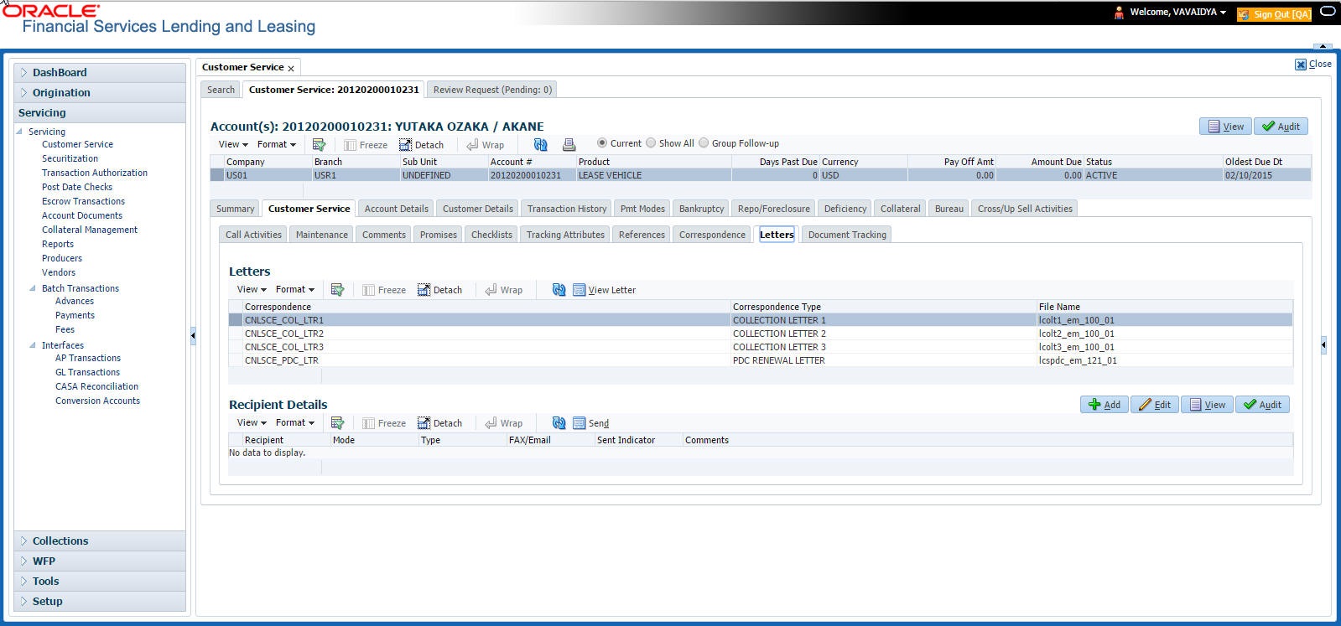Click Send in Recipient Details toolbar

(x=590, y=423)
